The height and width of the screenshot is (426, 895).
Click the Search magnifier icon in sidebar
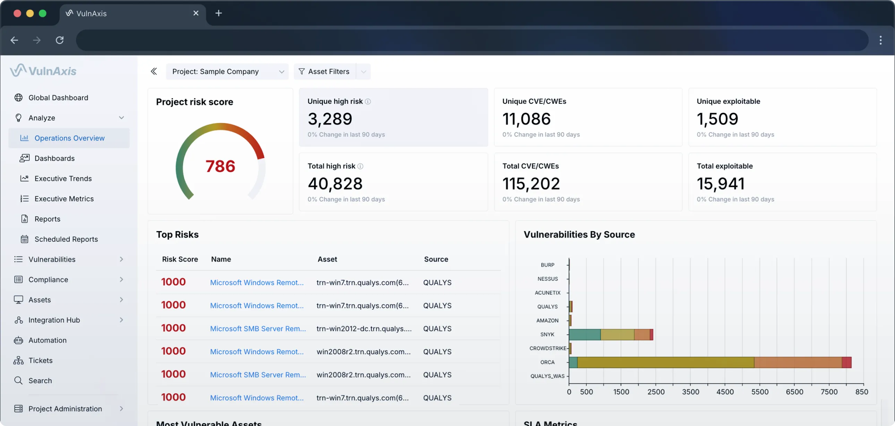[18, 381]
